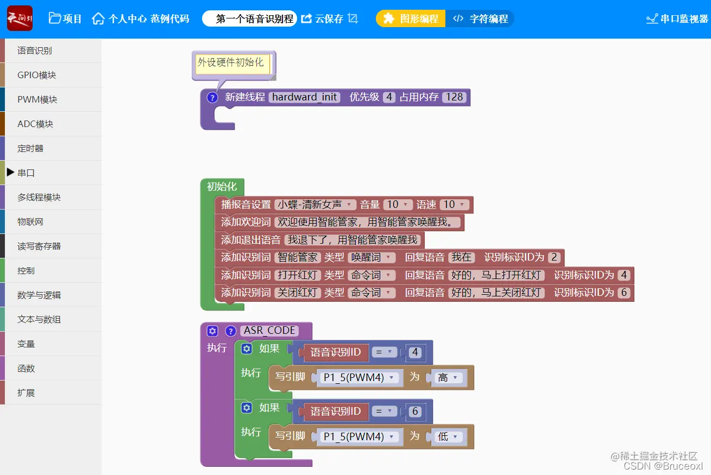Open the 控制 block category

pos(51,270)
